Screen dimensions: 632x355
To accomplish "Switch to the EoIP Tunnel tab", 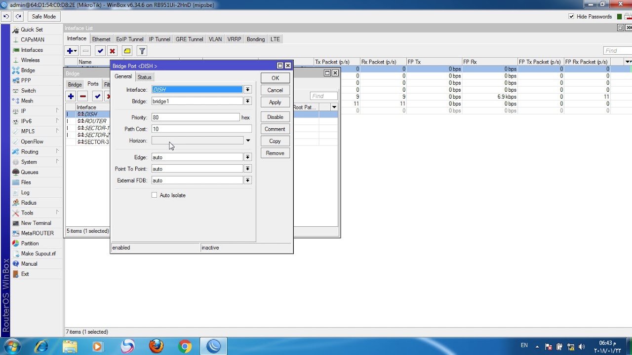I will coord(130,39).
